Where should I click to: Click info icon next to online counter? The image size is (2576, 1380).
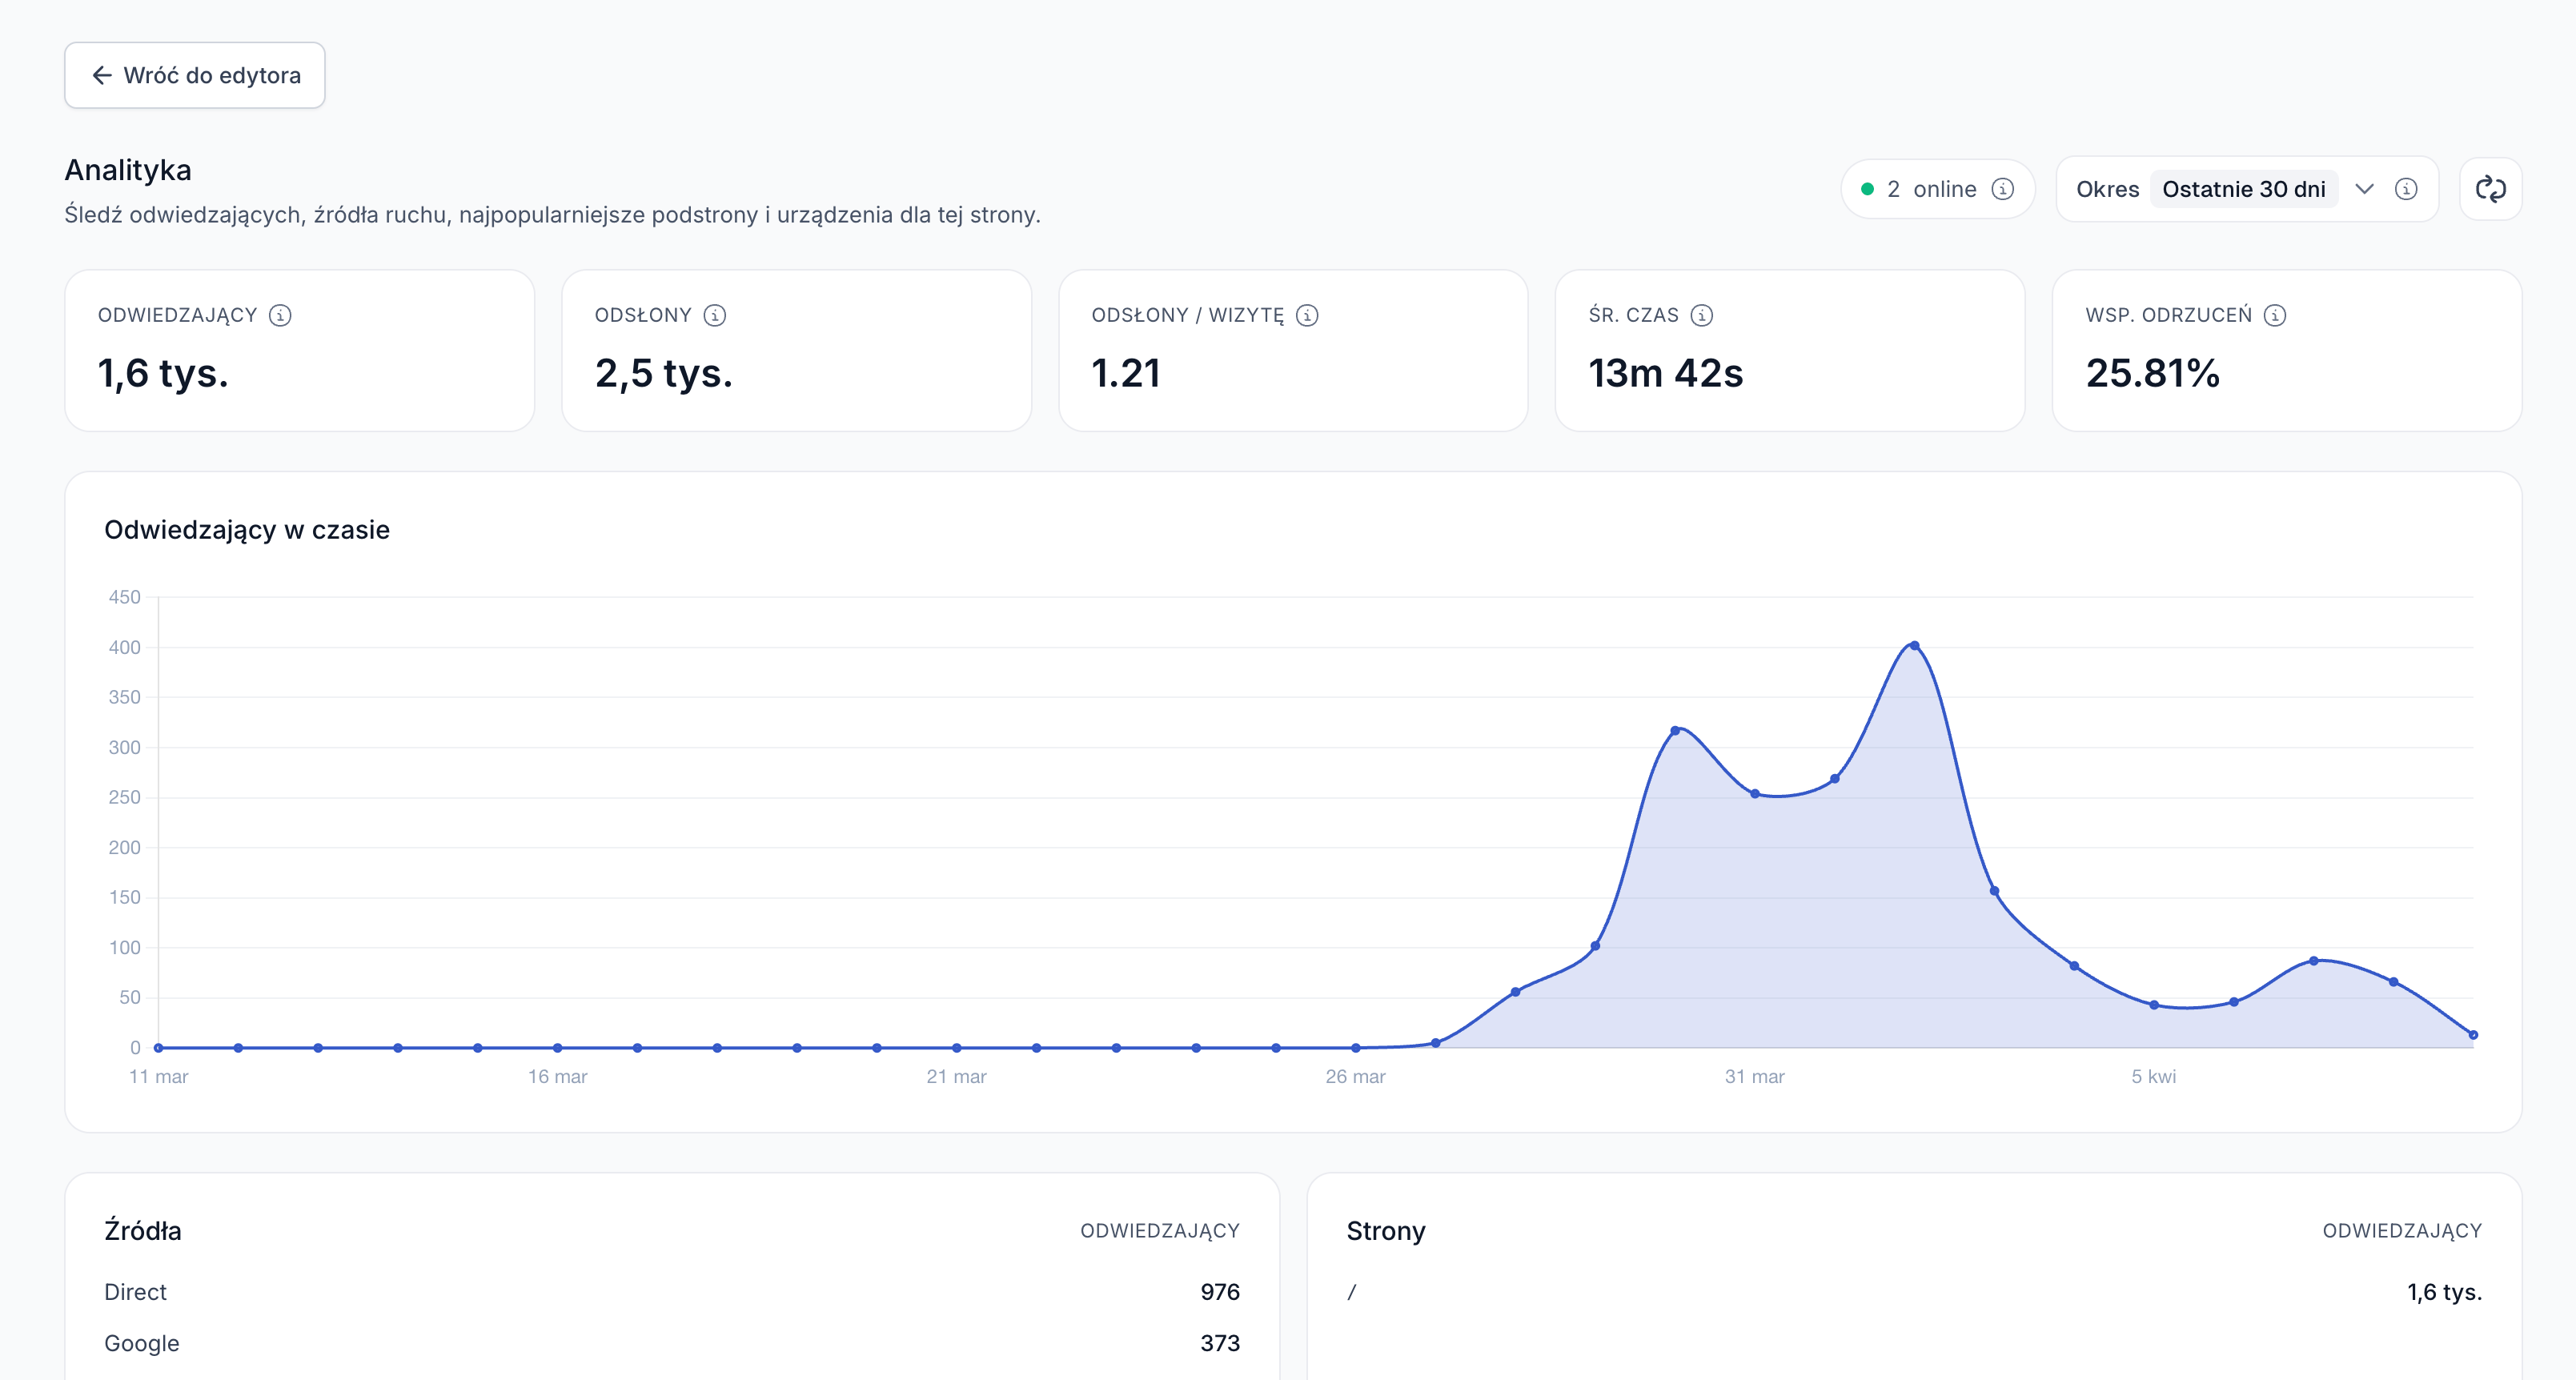(x=2002, y=189)
